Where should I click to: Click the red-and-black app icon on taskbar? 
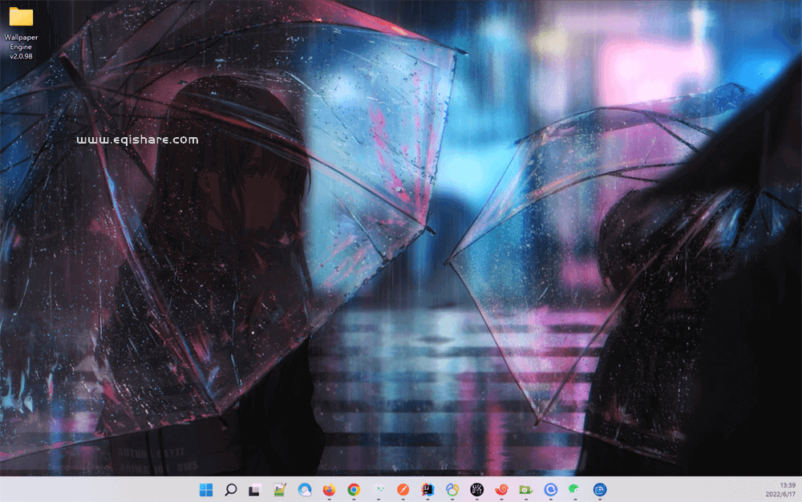coord(427,490)
